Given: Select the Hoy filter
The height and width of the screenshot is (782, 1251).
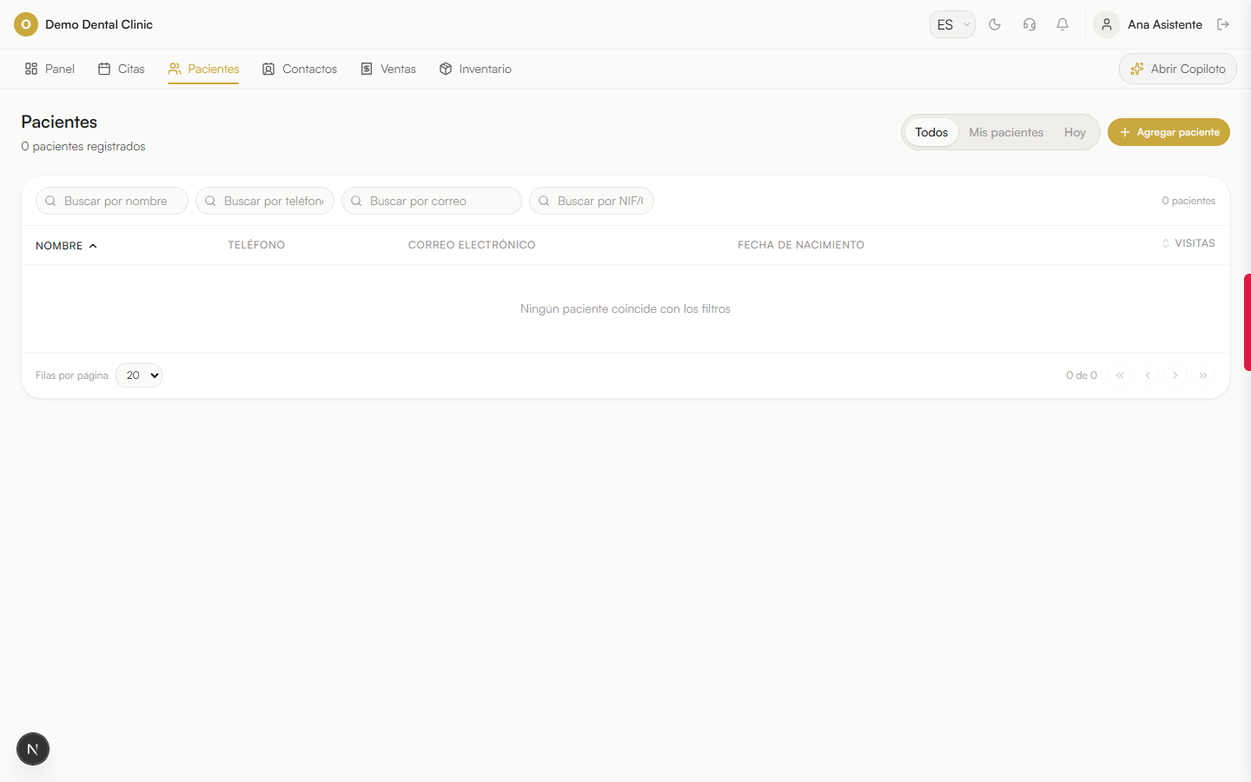Looking at the screenshot, I should 1075,132.
